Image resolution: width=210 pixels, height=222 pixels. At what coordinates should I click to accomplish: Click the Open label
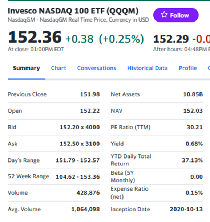click(x=15, y=111)
